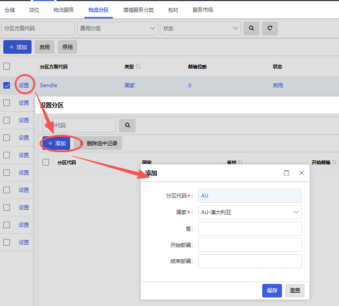Sort by 类型 column sort icon
This screenshot has height=306, width=339.
[x=138, y=67]
